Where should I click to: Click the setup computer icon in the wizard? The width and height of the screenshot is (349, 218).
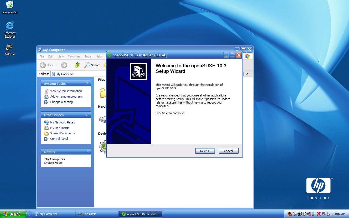coord(138,72)
